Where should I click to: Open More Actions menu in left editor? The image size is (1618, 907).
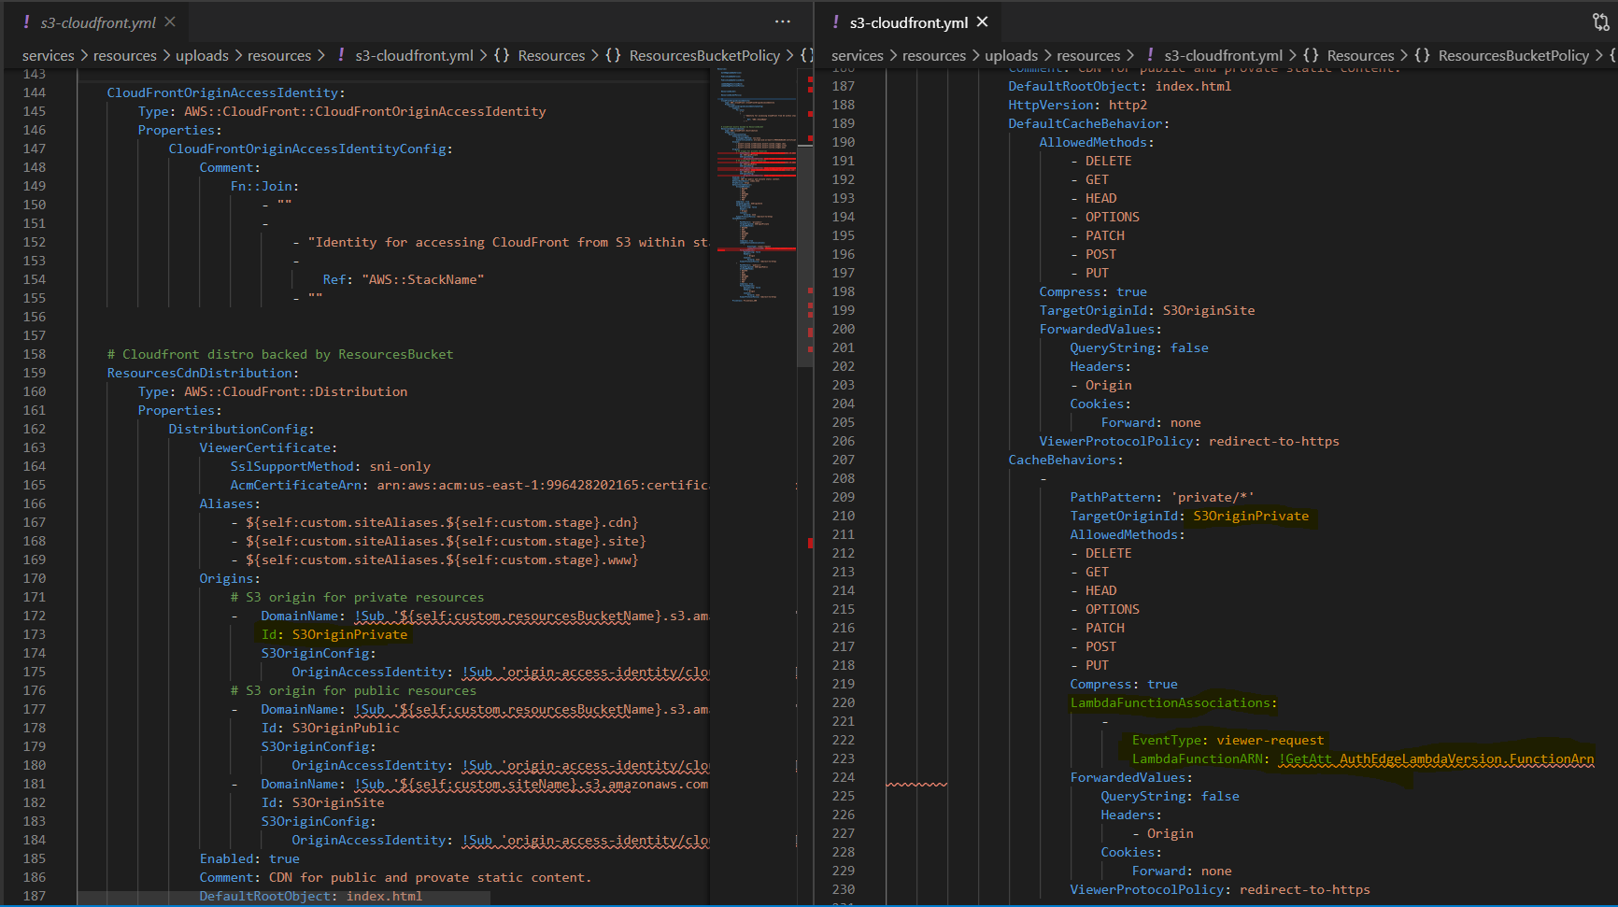(x=782, y=21)
